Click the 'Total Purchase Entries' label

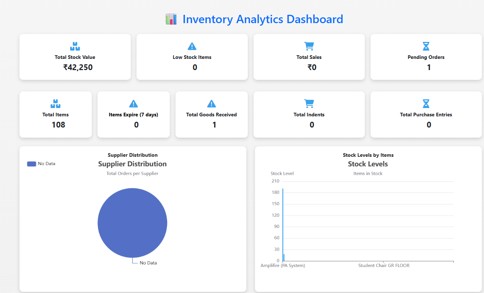[426, 115]
